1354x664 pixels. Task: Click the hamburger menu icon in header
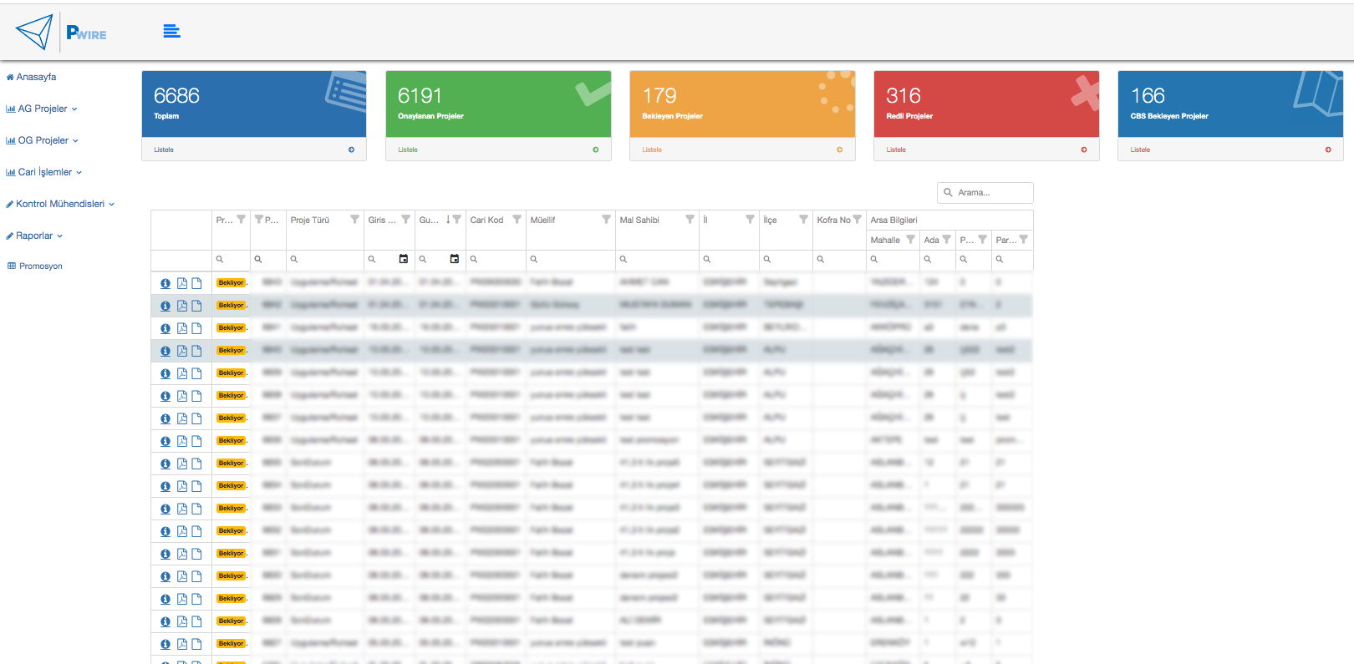pos(171,31)
